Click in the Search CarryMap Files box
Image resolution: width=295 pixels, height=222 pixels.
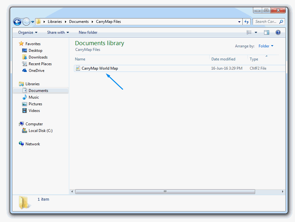click(x=265, y=22)
